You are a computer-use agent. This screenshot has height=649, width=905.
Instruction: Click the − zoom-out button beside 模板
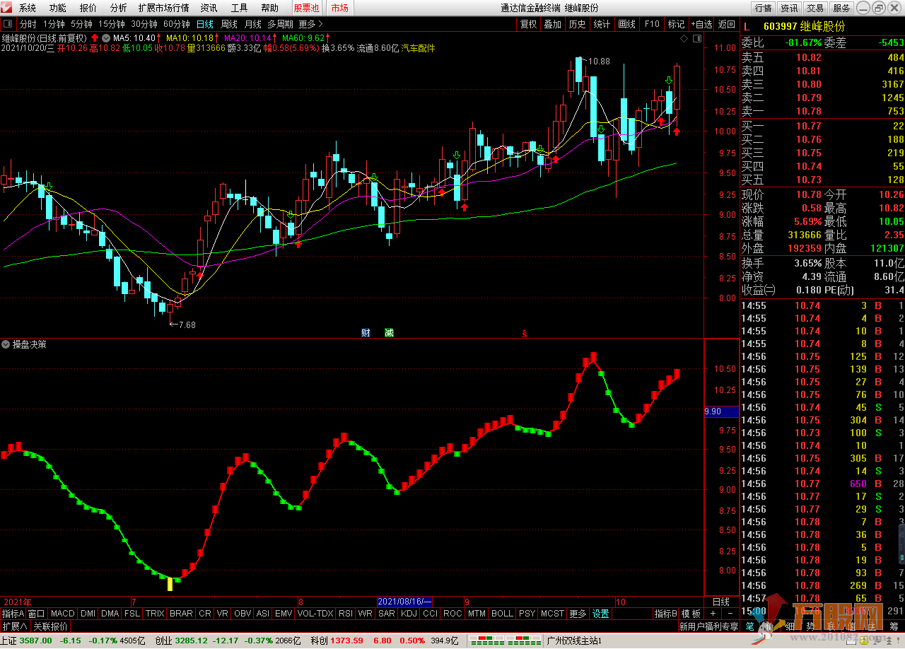[x=730, y=614]
